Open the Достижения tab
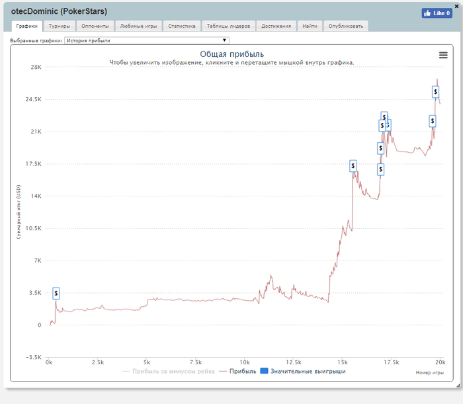This screenshot has height=404, width=463. (x=276, y=26)
